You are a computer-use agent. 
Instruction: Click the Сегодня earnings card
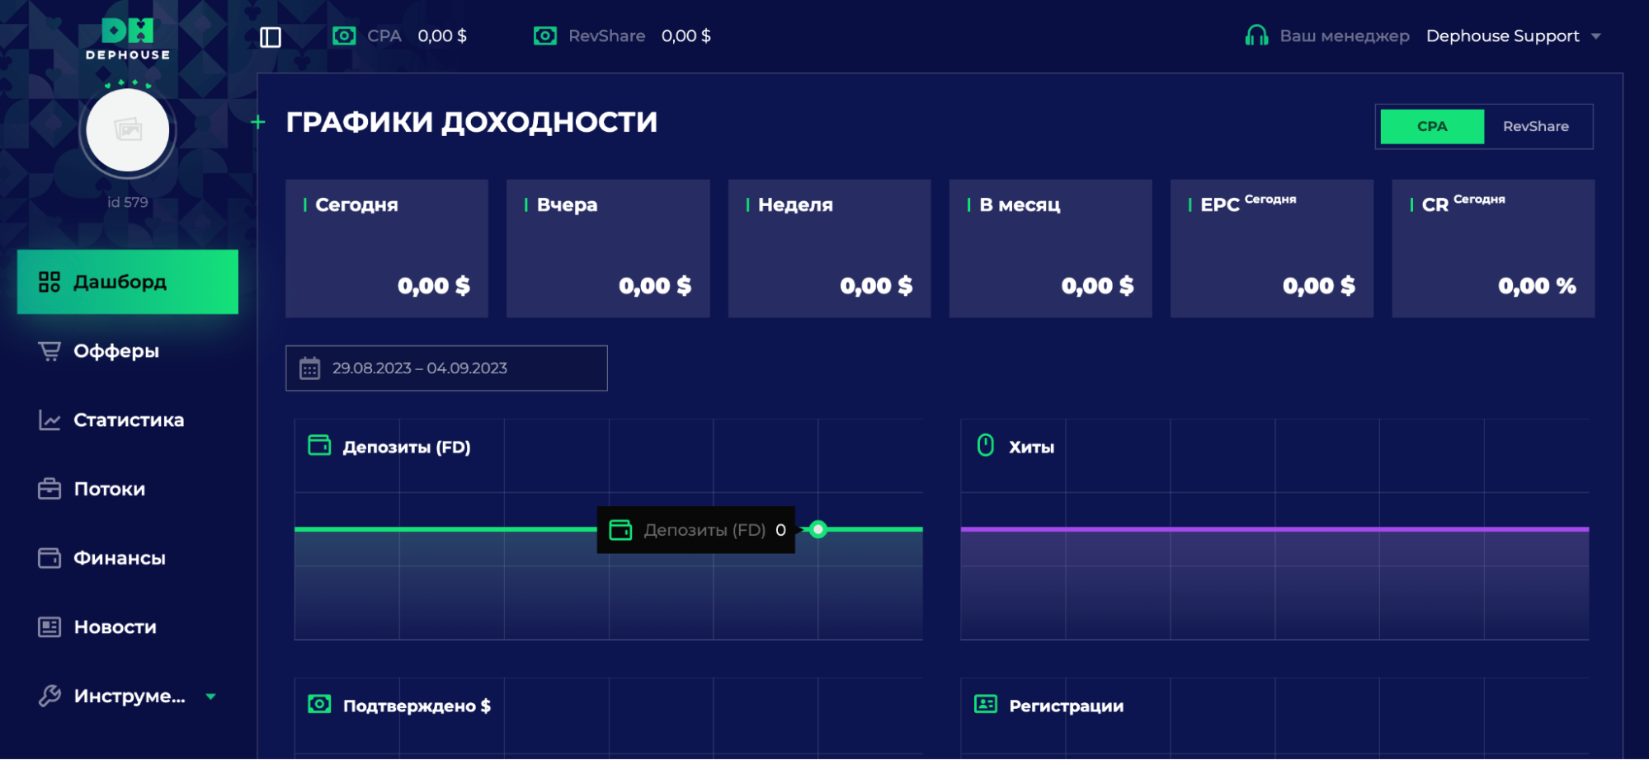[x=387, y=248]
